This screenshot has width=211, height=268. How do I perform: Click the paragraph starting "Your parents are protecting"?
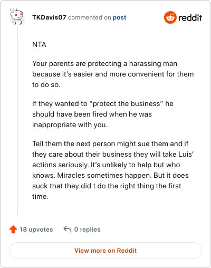point(113,74)
